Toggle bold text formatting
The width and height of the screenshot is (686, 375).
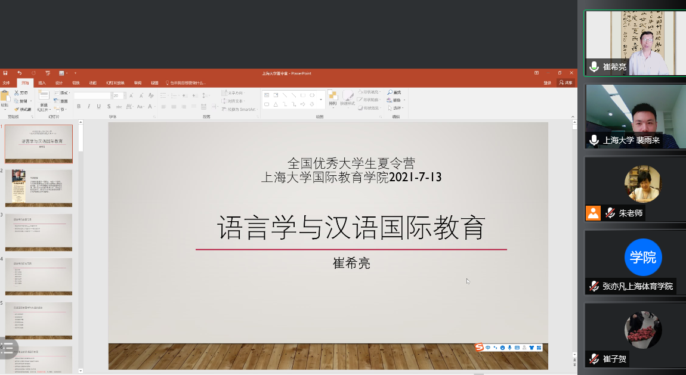point(80,107)
